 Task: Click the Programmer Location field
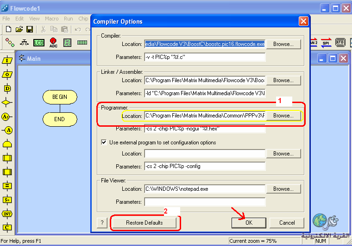pyautogui.click(x=205, y=116)
